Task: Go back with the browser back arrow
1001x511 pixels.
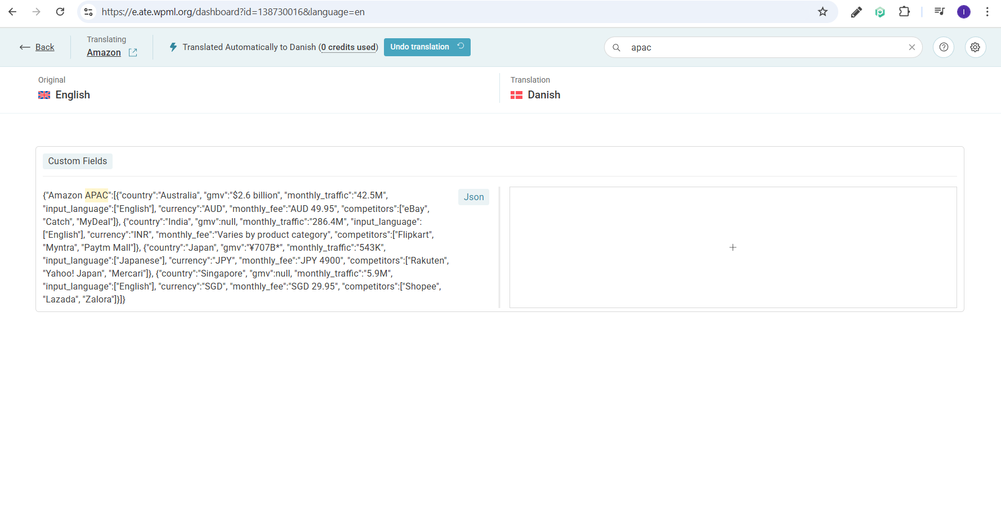Action: [x=12, y=12]
